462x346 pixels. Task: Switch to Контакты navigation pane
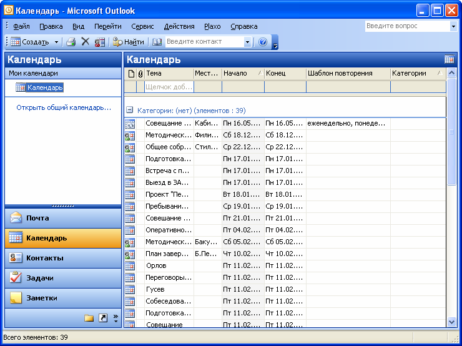tap(63, 258)
